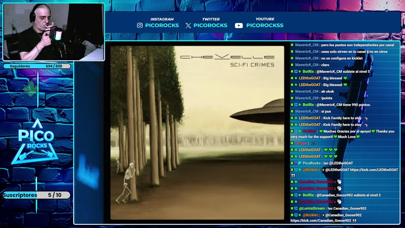Click the Instagram logo icon

[140, 25]
